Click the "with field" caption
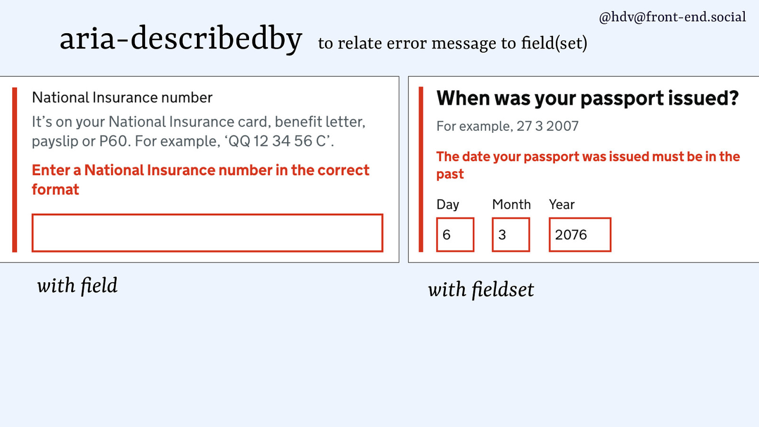 point(77,286)
